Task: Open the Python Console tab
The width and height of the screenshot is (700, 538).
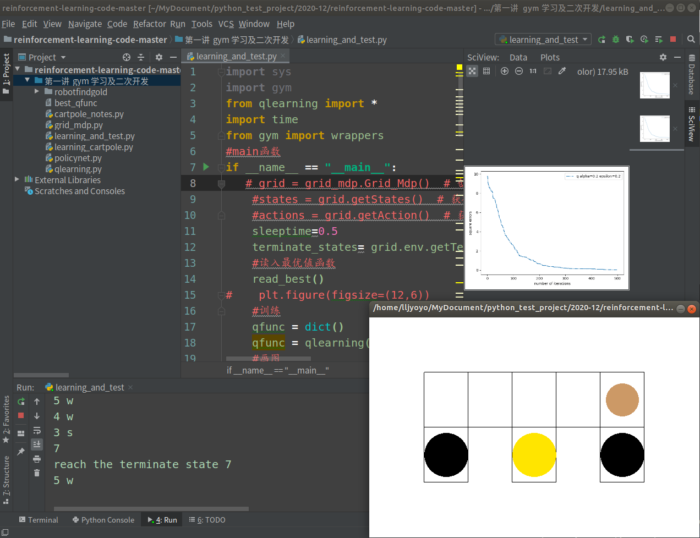Action: (x=103, y=520)
